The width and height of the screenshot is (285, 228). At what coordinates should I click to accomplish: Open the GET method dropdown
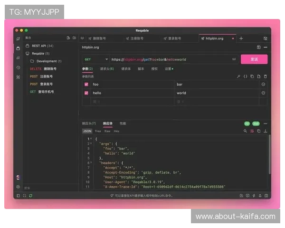(95, 59)
